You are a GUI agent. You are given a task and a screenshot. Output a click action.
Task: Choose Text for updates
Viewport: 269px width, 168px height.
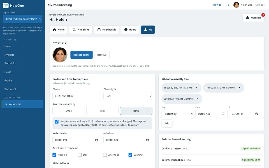102,111
